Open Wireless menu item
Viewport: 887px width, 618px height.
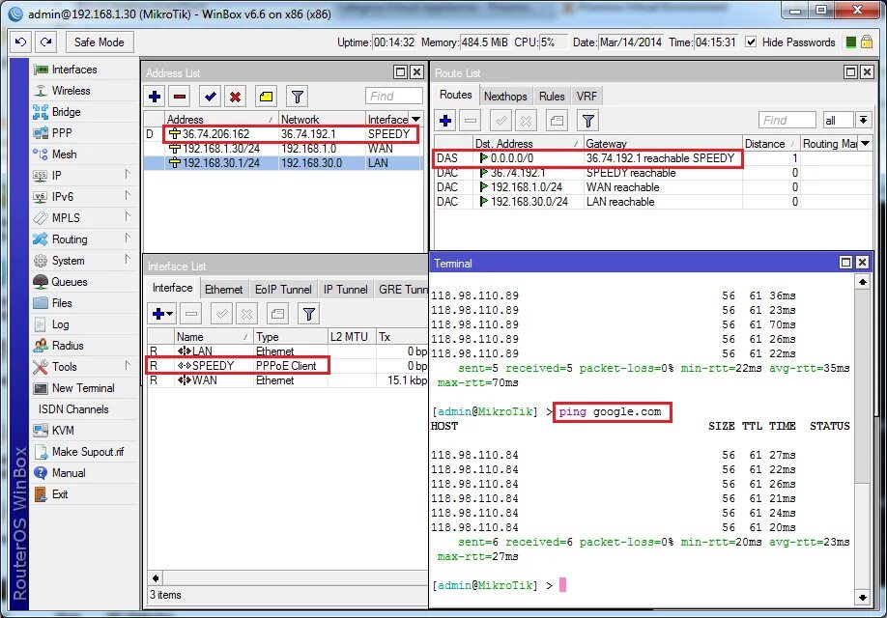click(71, 91)
